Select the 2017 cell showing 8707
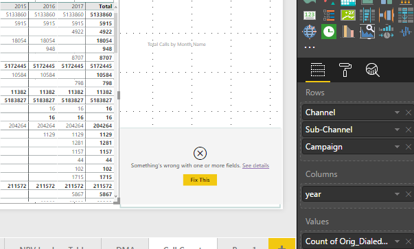 pos(78,58)
